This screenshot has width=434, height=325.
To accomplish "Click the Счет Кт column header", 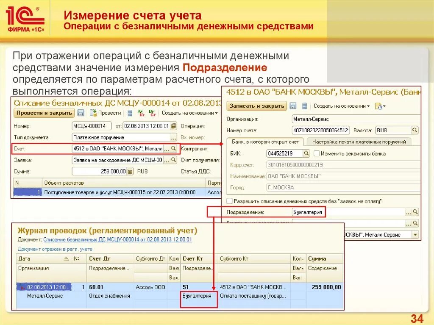I will pos(199,258).
